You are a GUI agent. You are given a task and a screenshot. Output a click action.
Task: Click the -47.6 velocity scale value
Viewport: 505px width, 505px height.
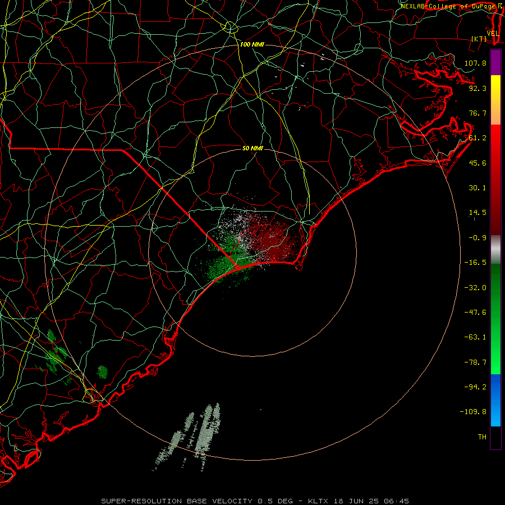point(475,313)
